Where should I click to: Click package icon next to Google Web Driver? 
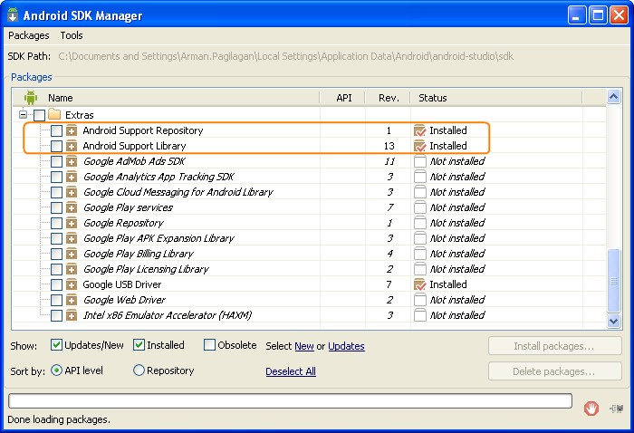point(72,300)
